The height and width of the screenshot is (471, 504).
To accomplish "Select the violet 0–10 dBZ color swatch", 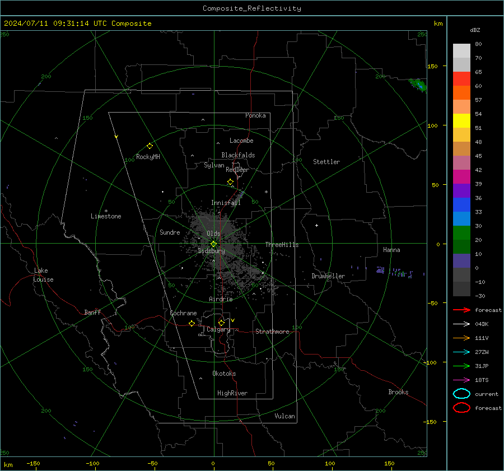I will [x=461, y=260].
